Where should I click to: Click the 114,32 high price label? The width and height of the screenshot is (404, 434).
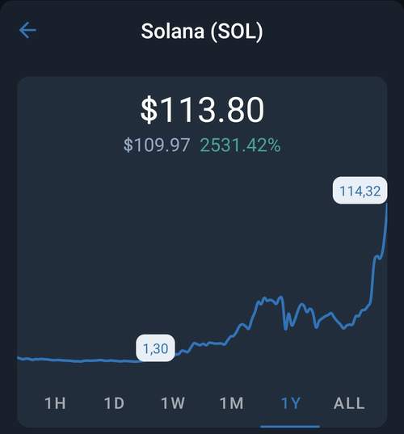click(x=360, y=191)
